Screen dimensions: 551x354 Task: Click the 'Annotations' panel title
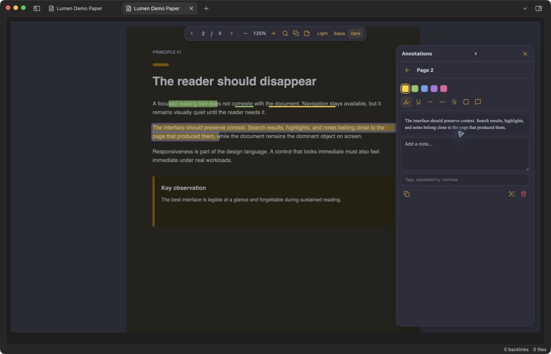click(x=417, y=54)
